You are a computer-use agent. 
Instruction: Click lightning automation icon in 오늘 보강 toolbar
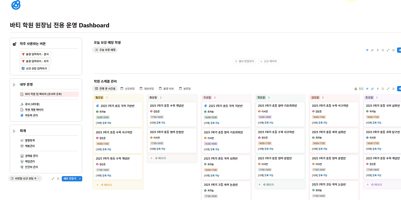(x=377, y=50)
